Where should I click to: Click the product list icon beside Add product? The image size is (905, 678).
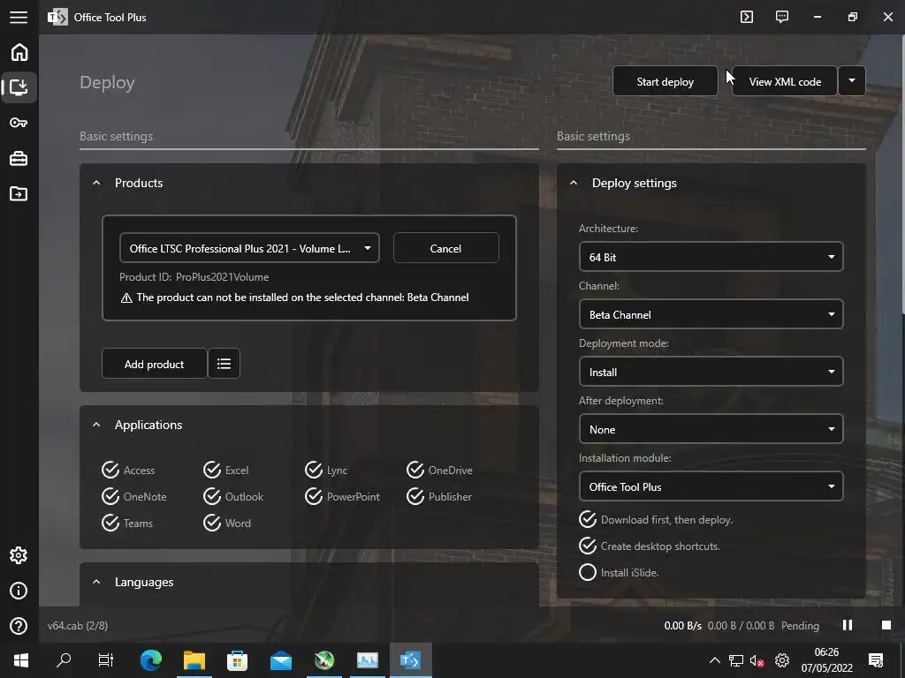[224, 364]
